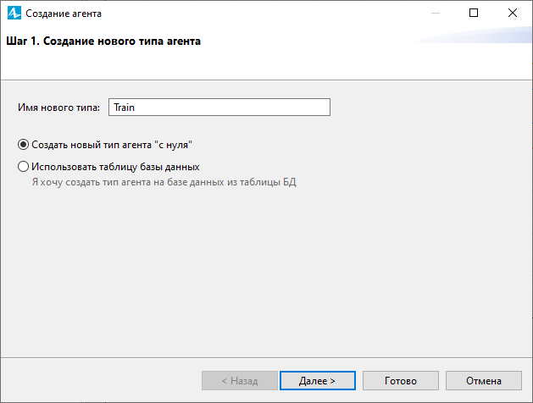Finish the wizard using Готово button
The image size is (533, 403).
pyautogui.click(x=401, y=381)
